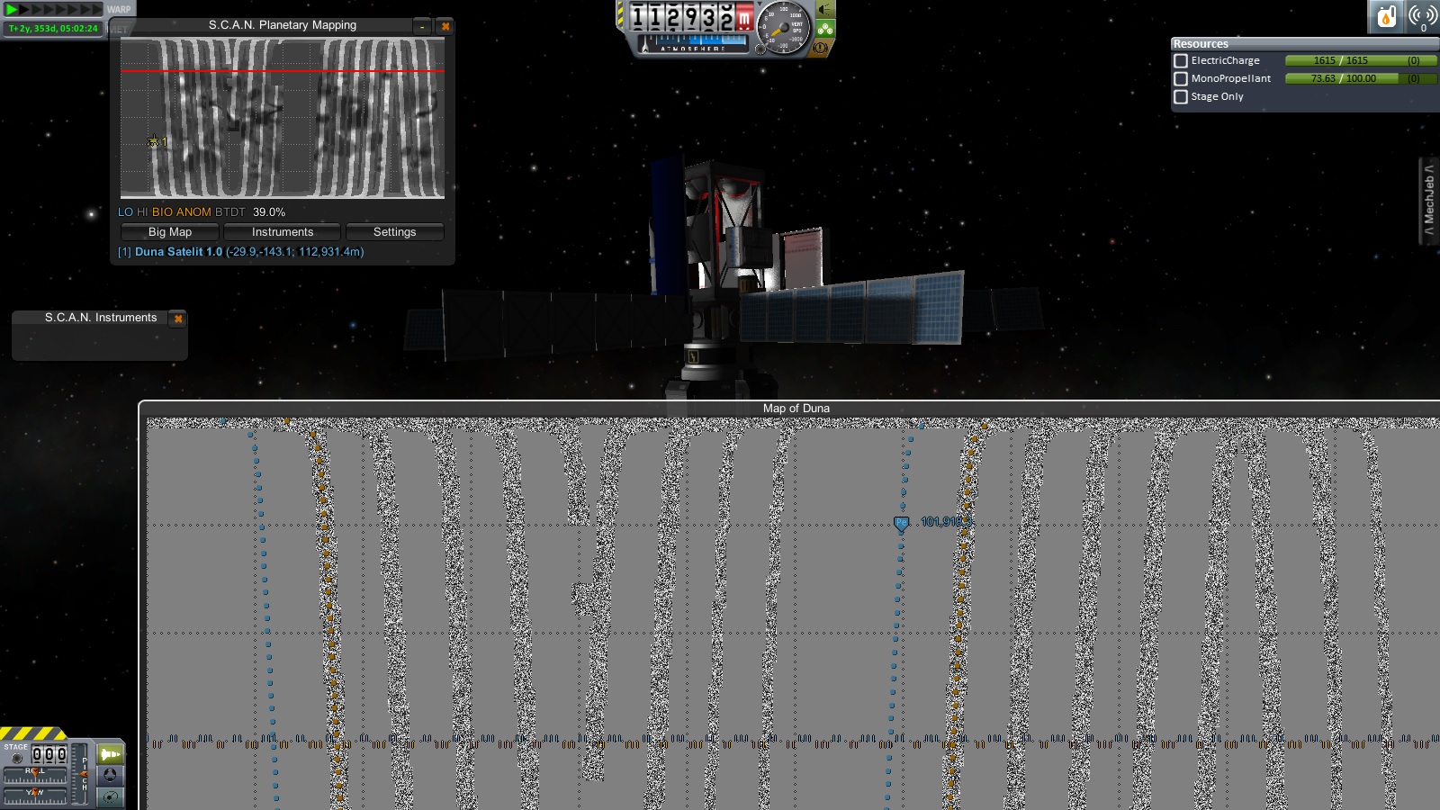Switch to docking mode icon
Viewport: 1440px width, 810px height.
coord(110,775)
